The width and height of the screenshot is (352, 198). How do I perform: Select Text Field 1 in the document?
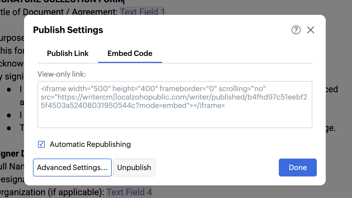(x=142, y=12)
